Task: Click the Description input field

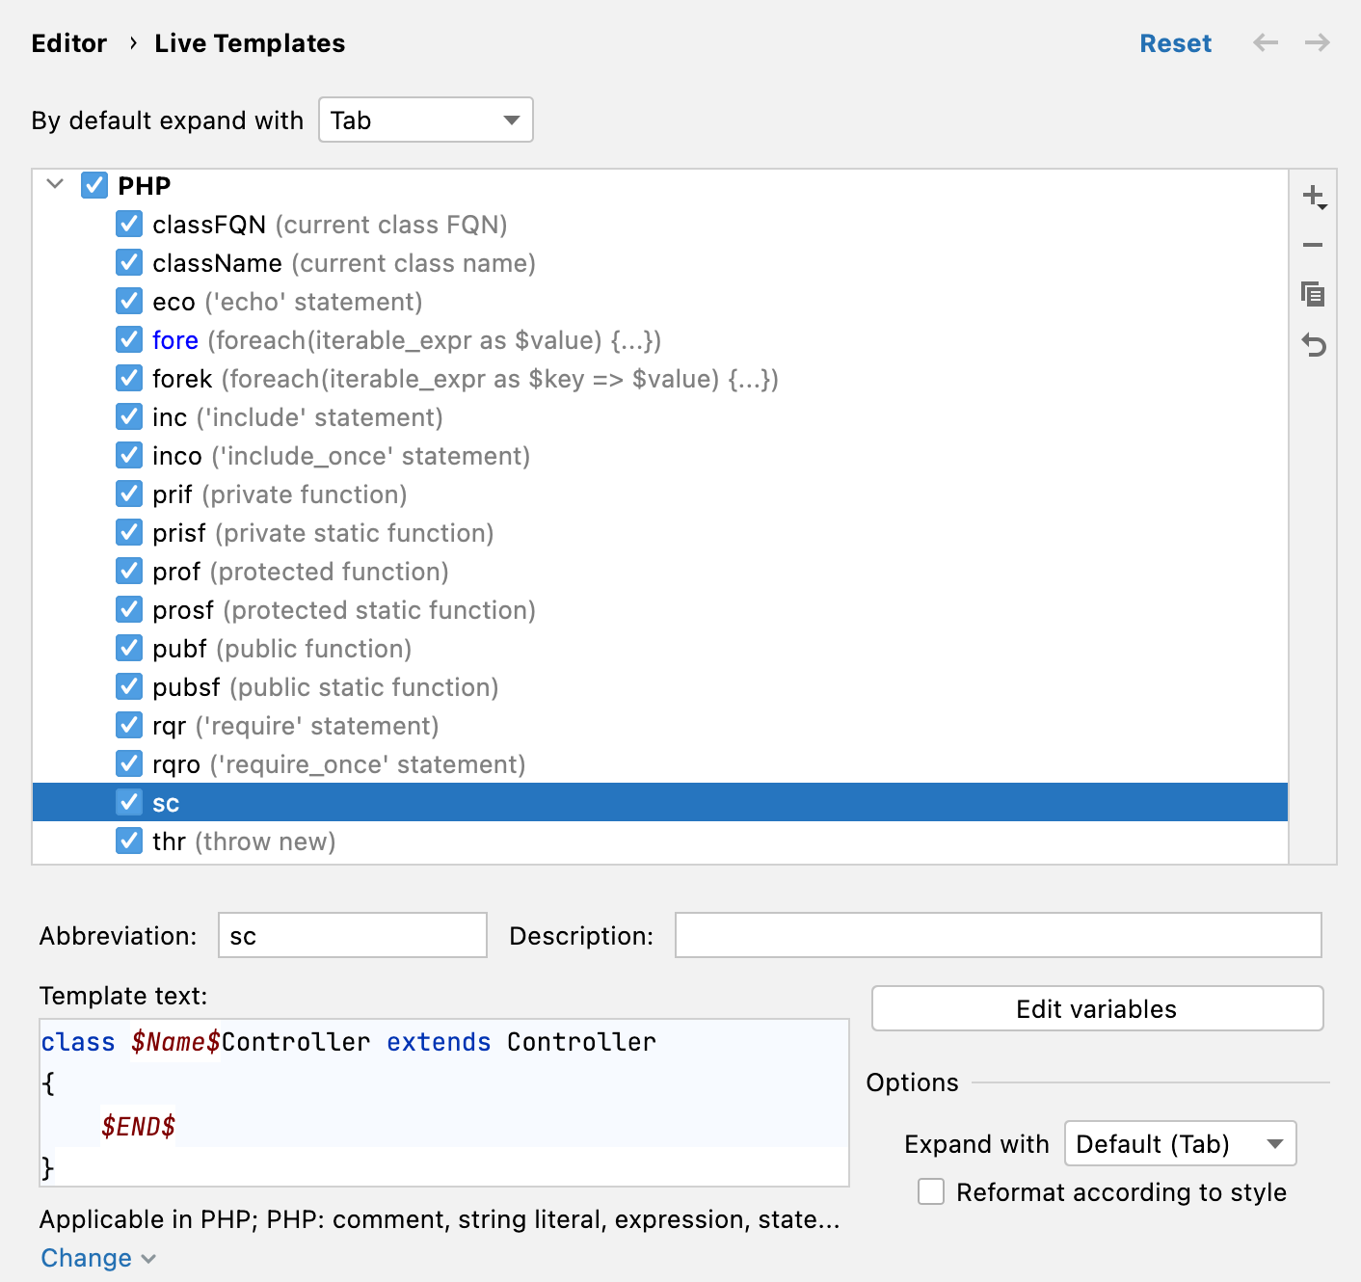Action: tap(999, 935)
